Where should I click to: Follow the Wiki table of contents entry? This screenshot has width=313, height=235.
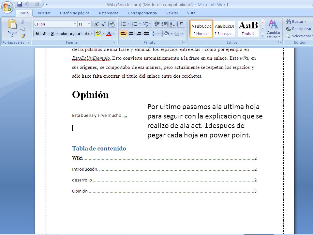(x=164, y=158)
